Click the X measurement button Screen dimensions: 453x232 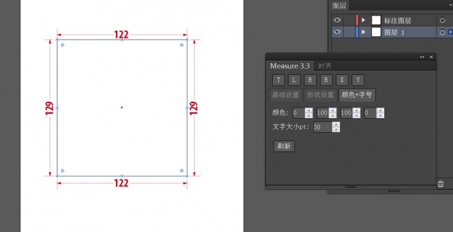pyautogui.click(x=341, y=80)
